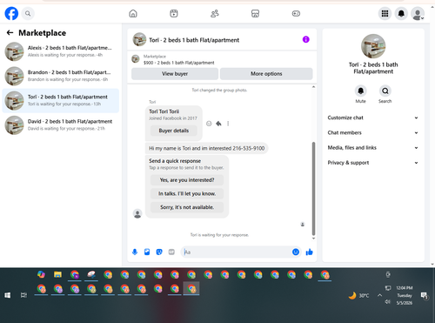Screen dimensions: 435x323
Task: Open the sticker picker icon
Action: [x=159, y=252]
